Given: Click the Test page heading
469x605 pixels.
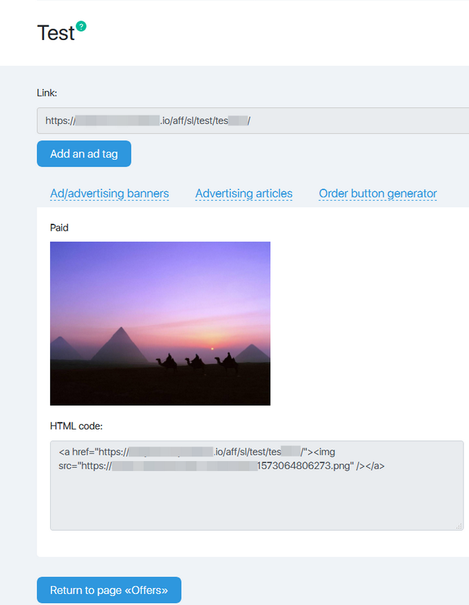Looking at the screenshot, I should pos(55,33).
